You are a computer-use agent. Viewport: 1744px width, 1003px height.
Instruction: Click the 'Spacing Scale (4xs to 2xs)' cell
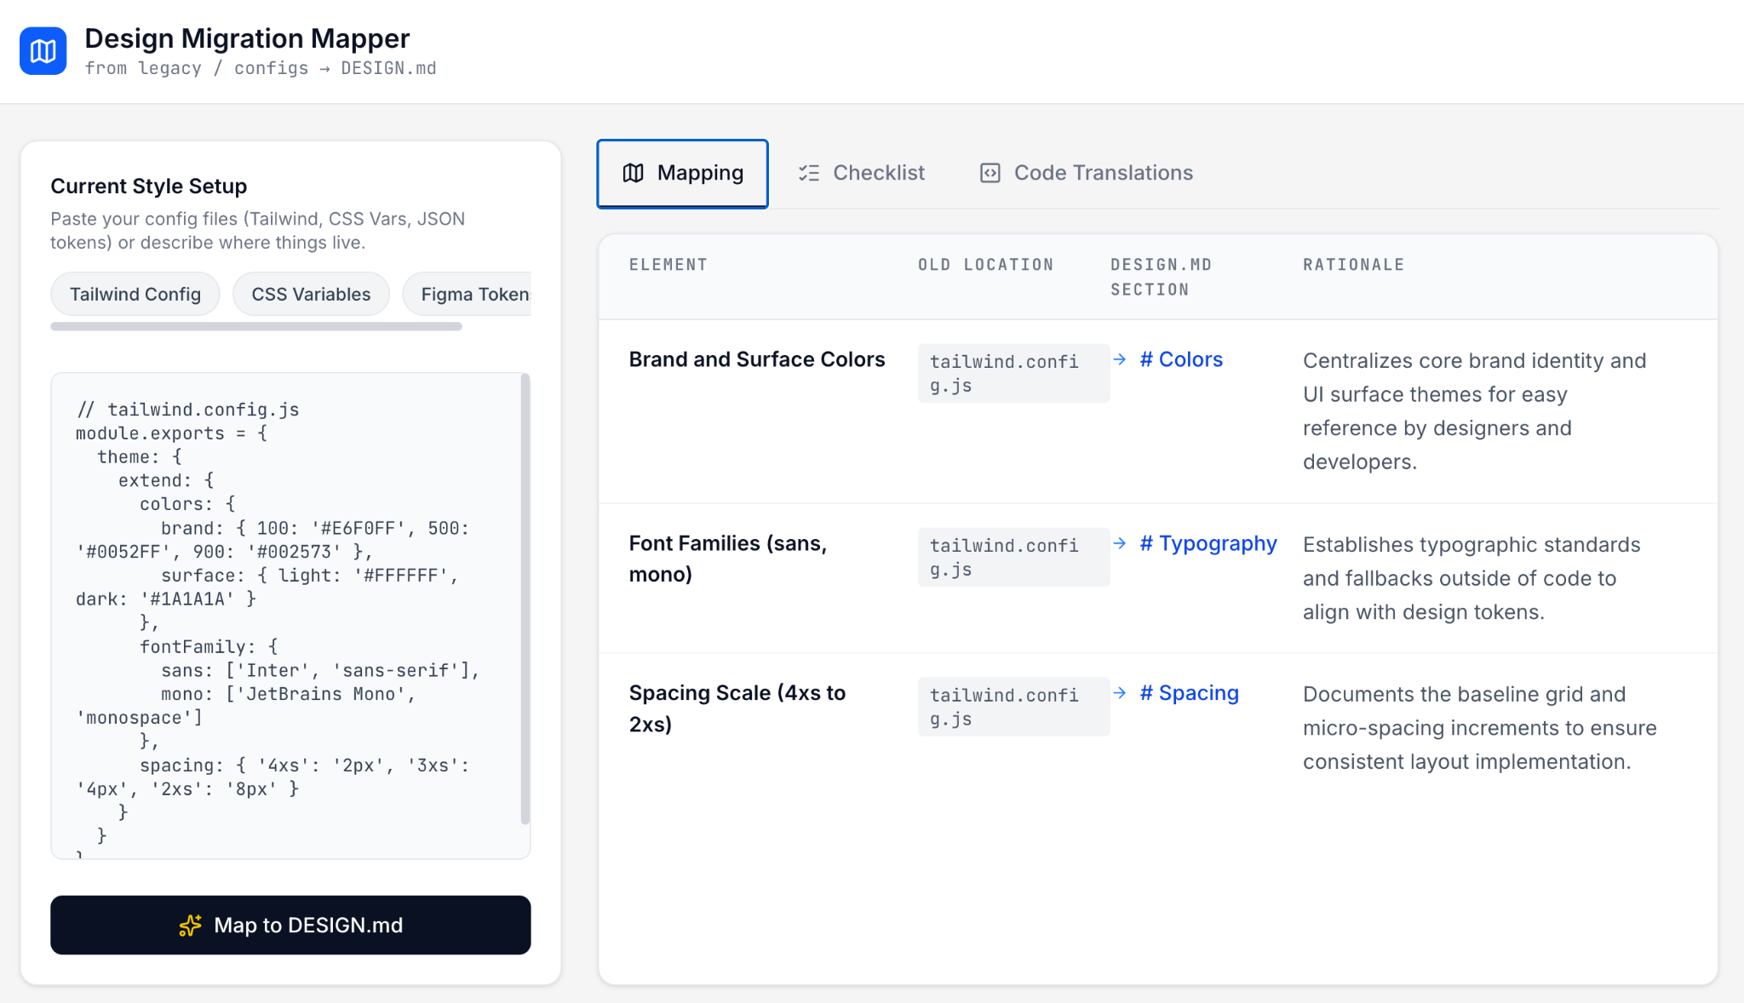737,708
